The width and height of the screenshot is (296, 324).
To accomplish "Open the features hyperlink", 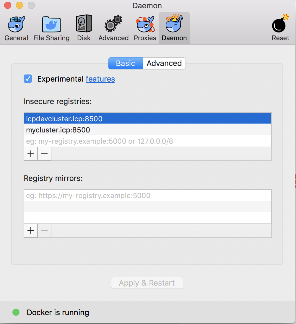I will 100,79.
